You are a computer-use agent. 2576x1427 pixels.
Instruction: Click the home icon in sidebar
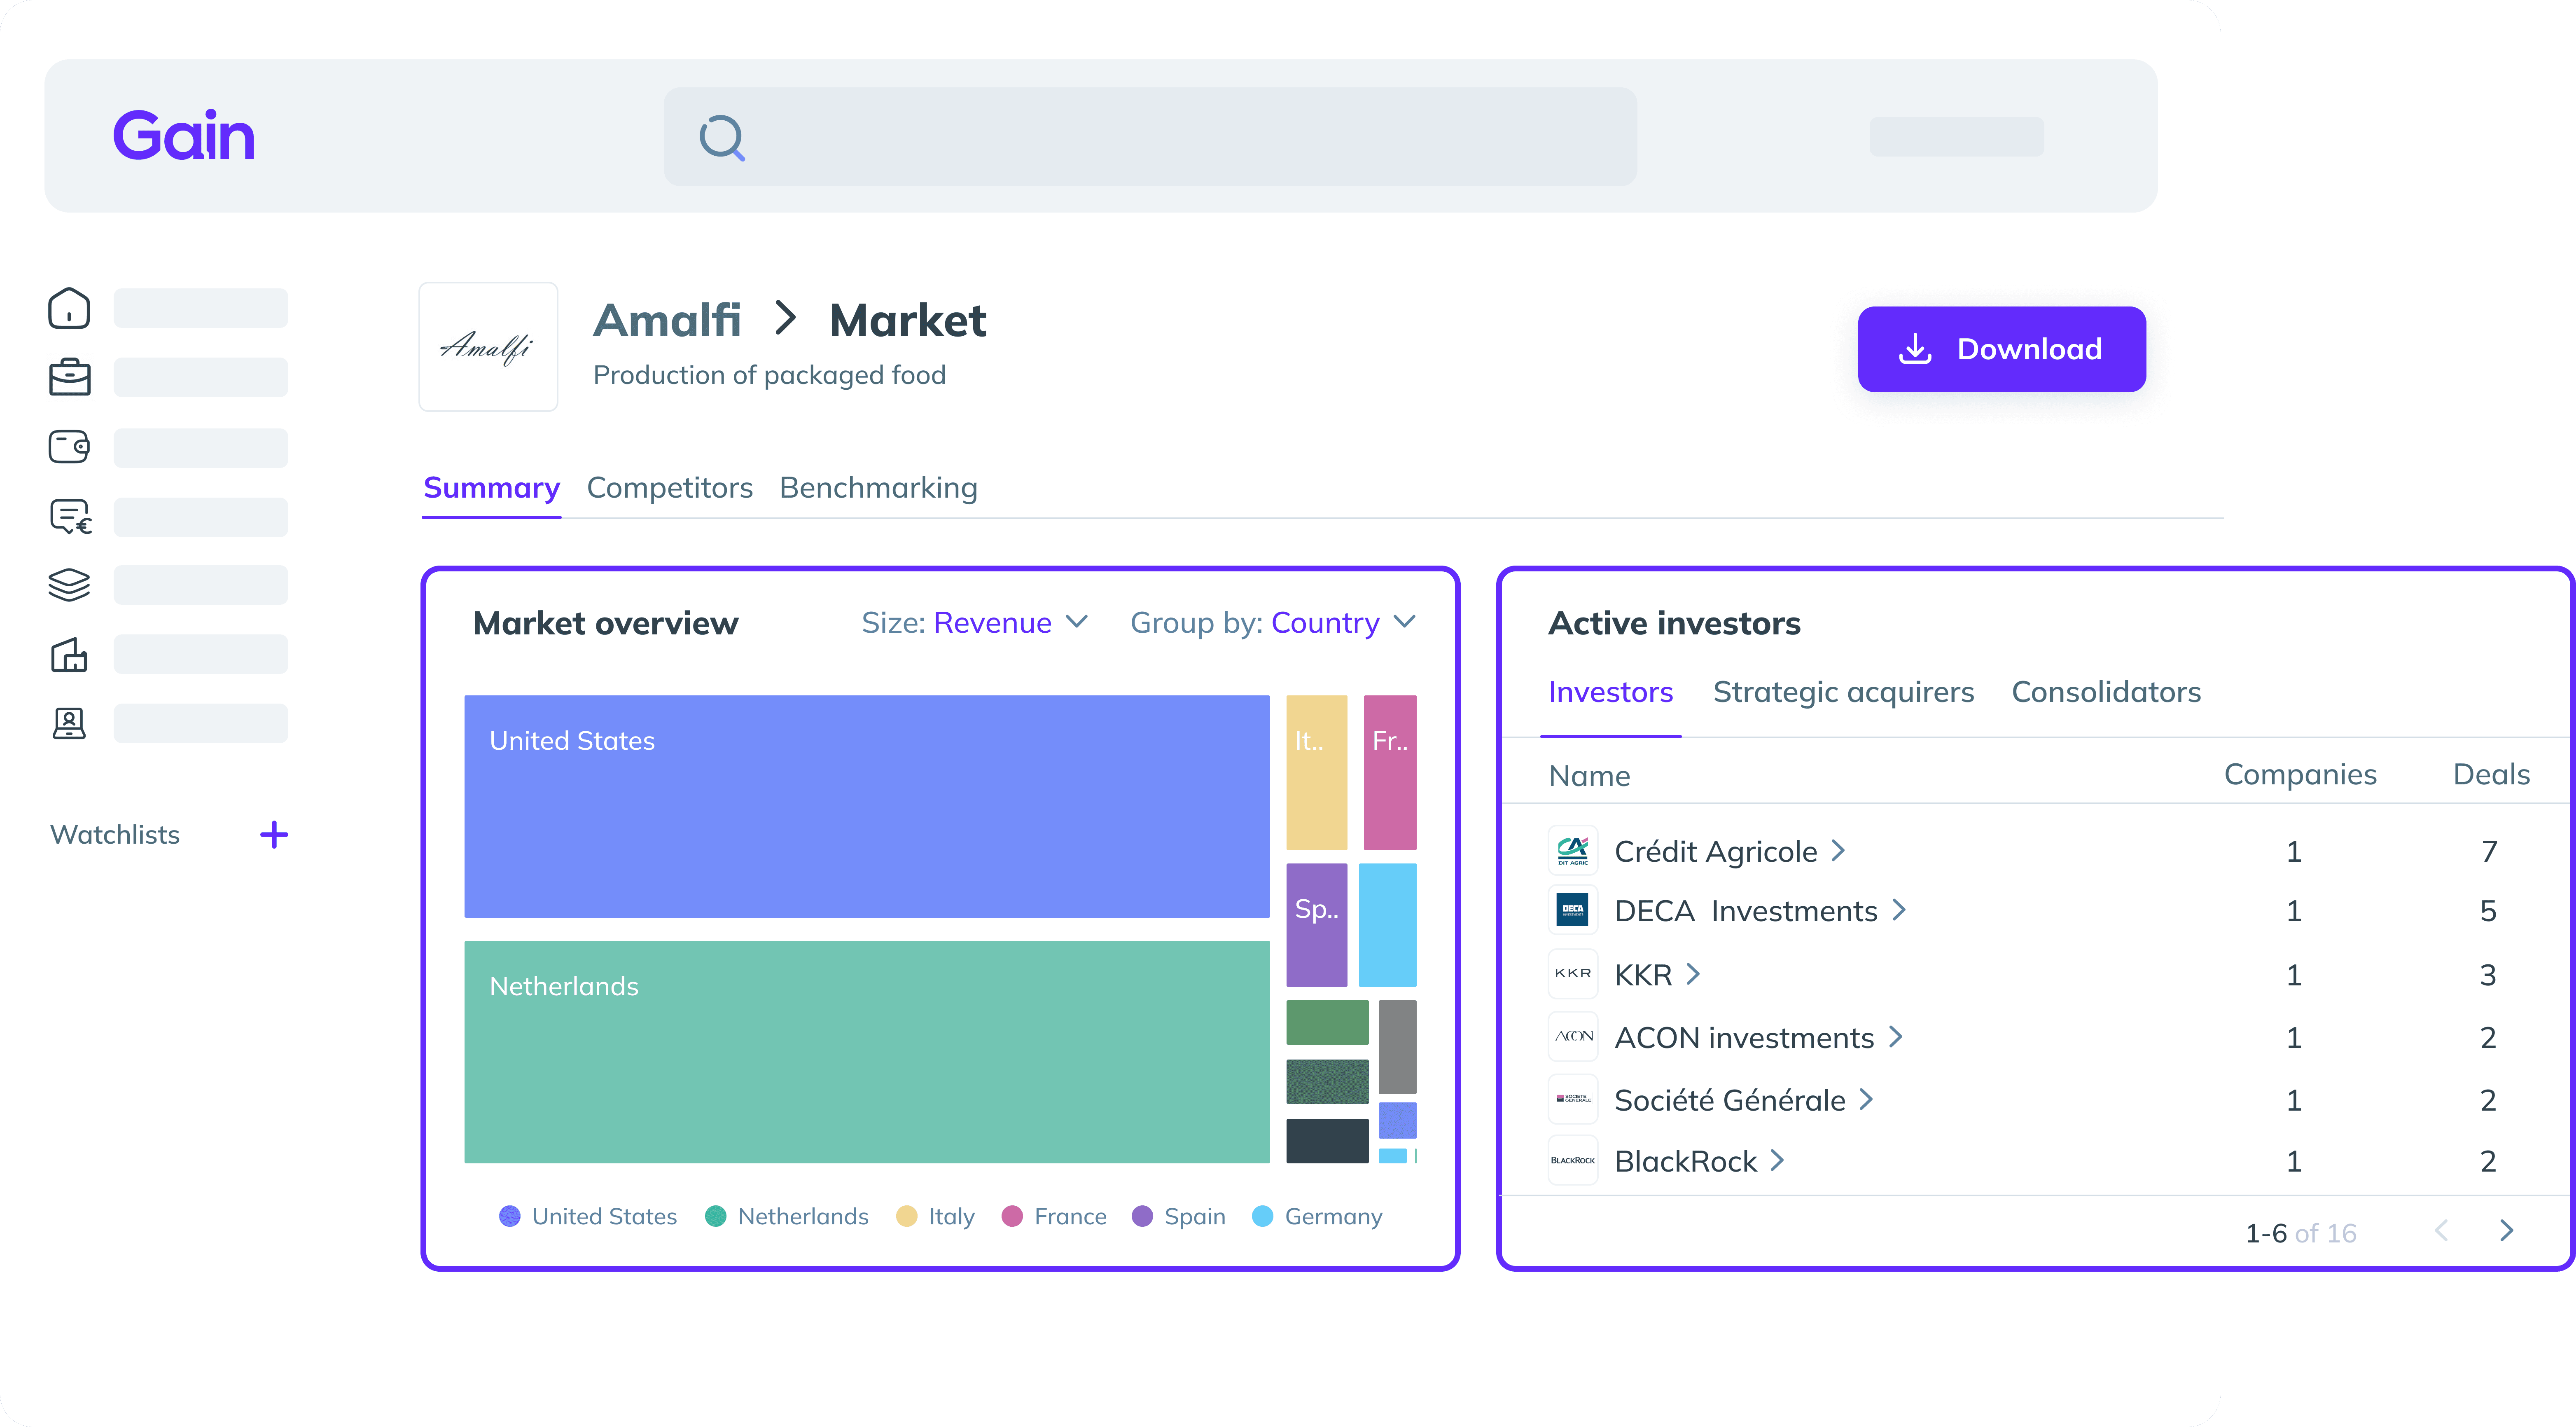(x=69, y=308)
